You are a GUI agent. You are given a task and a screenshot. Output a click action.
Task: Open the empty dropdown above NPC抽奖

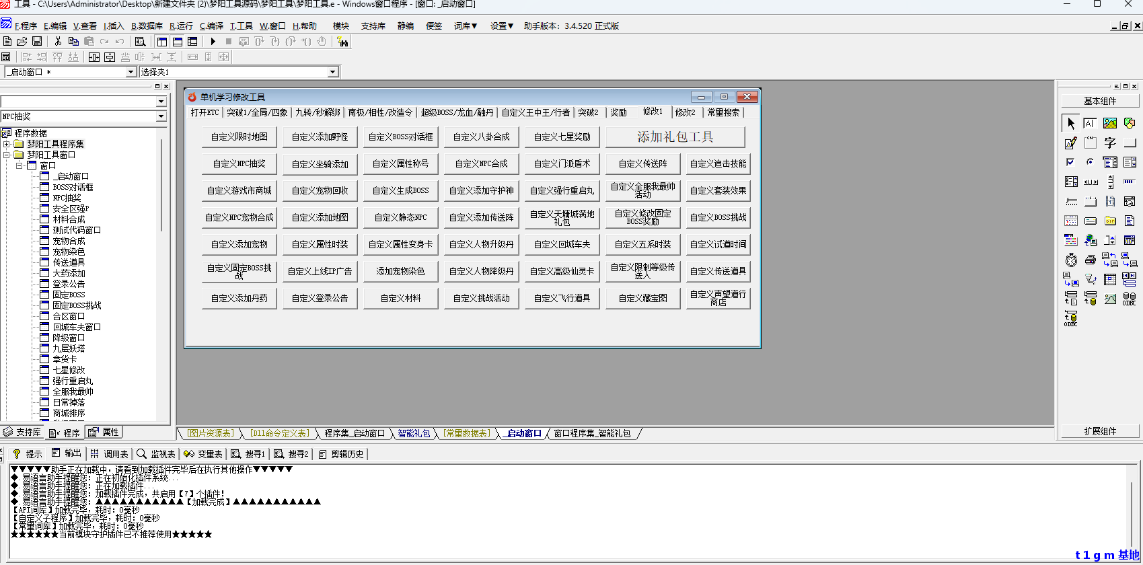(x=161, y=102)
